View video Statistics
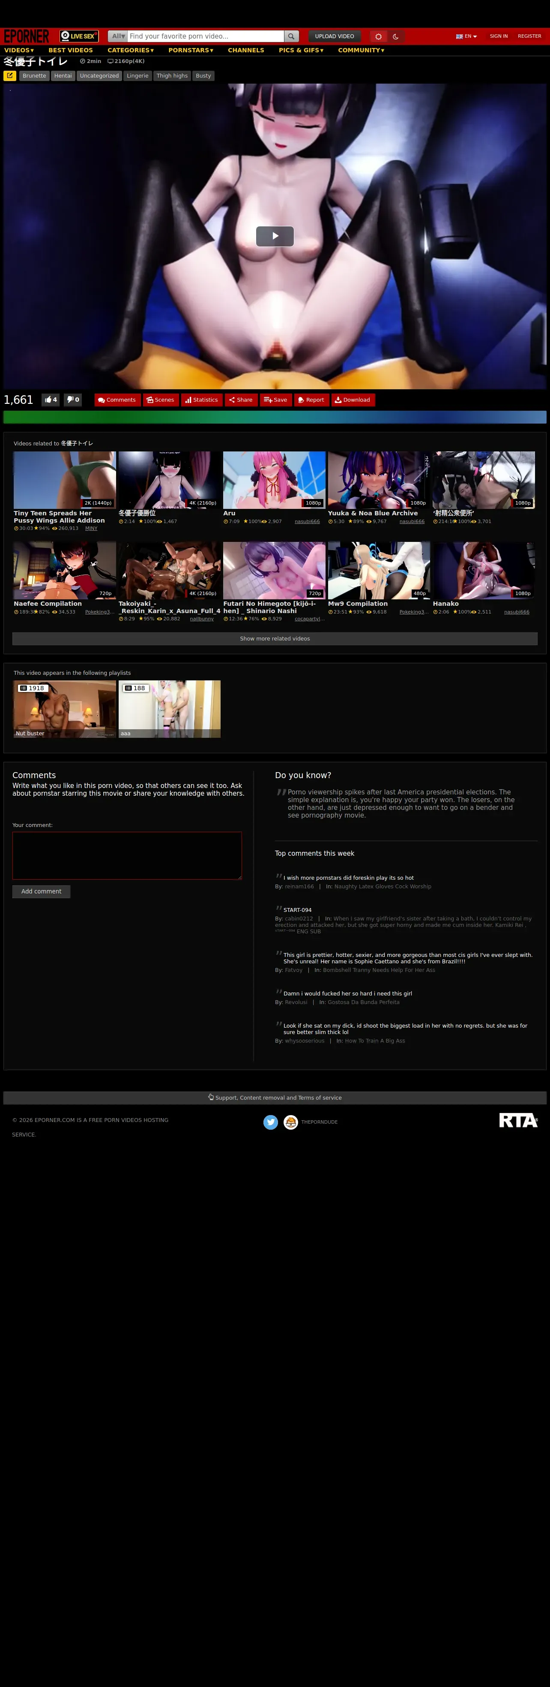 (x=201, y=400)
